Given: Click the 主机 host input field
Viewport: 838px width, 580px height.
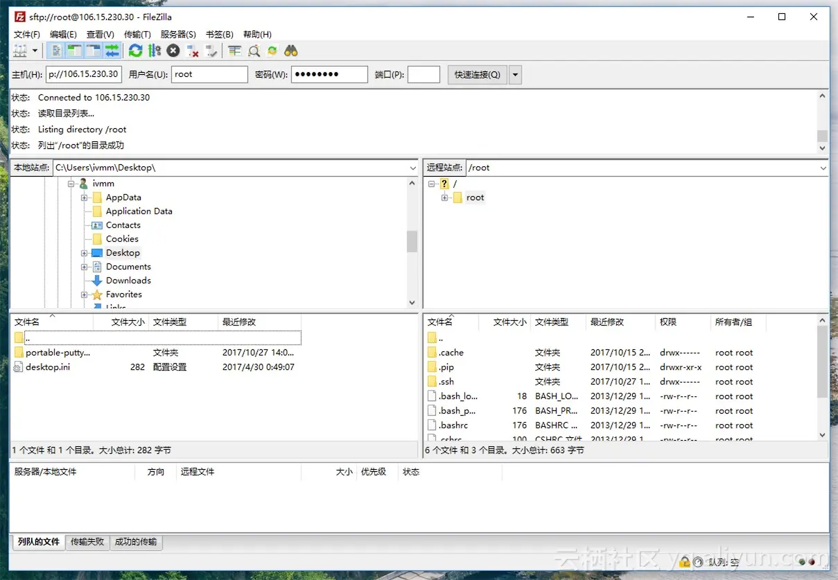Looking at the screenshot, I should [x=84, y=74].
